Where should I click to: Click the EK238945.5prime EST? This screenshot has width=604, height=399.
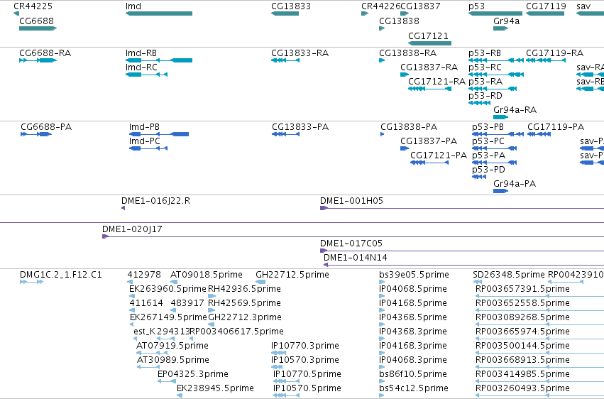click(180, 395)
